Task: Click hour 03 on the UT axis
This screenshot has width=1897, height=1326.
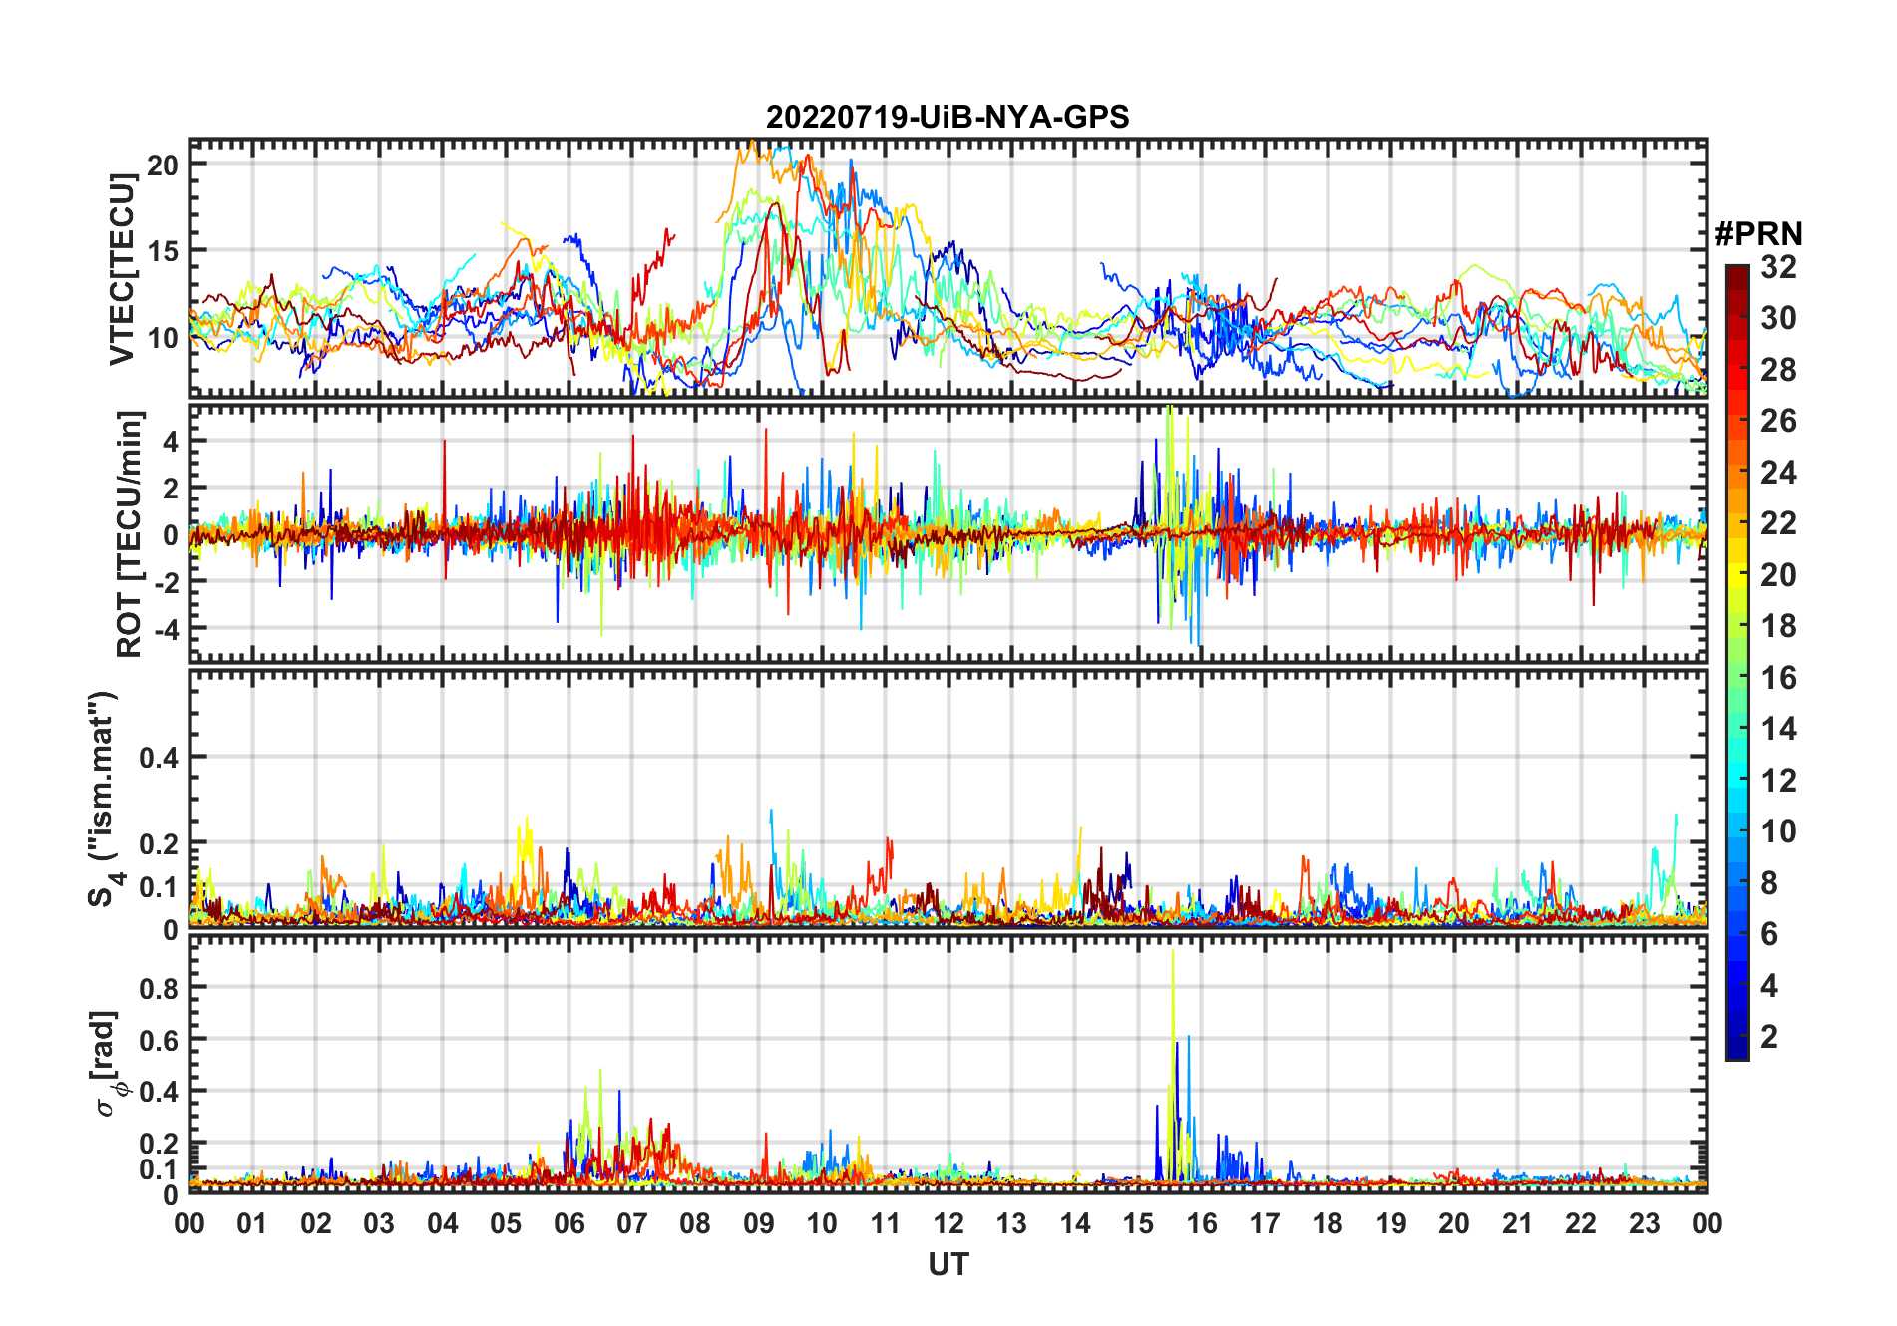Action: [379, 1223]
